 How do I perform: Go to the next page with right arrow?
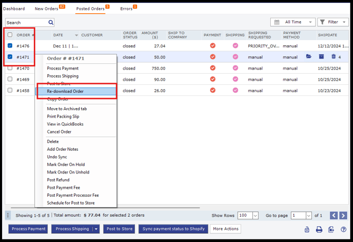point(343,216)
